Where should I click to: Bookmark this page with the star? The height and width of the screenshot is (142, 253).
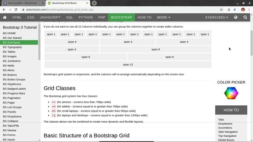(x=221, y=9)
